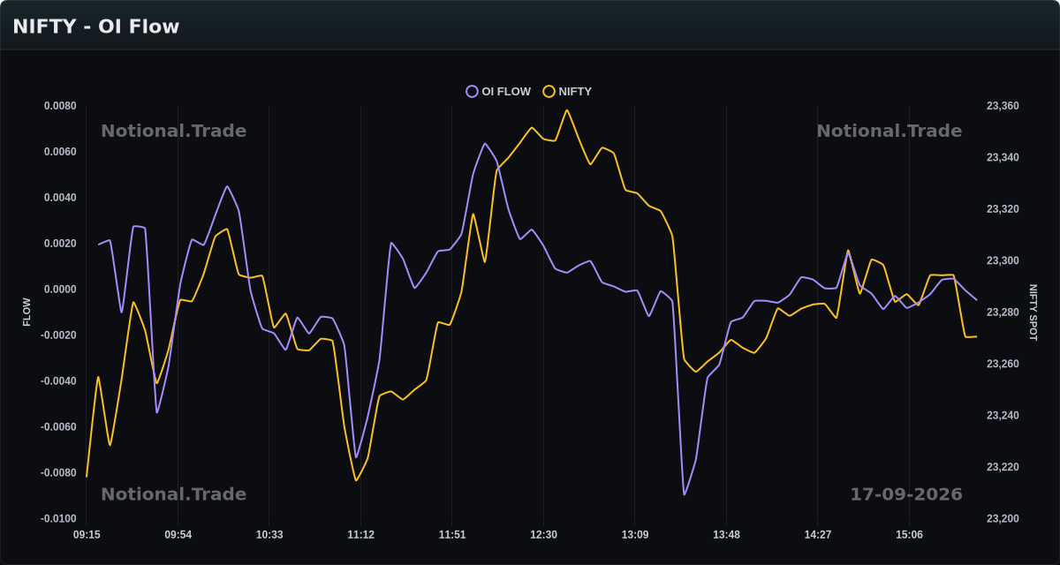Screen dimensions: 1060x565
Task: Click the 09:54 time axis label
Action: 178,535
